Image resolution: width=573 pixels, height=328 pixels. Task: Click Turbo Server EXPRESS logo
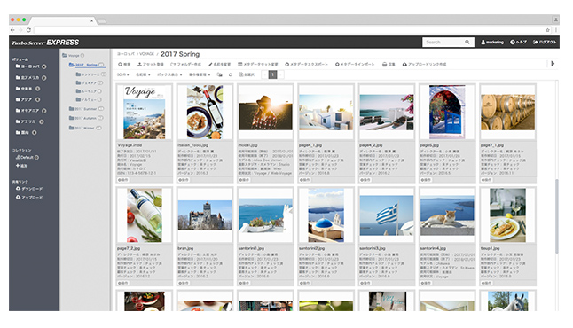[x=45, y=43]
